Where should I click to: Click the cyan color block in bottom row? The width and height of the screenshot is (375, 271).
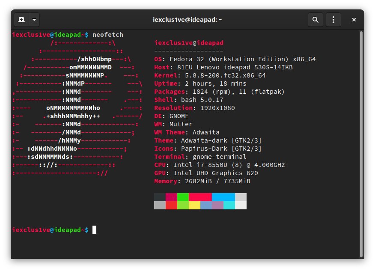[x=229, y=205]
